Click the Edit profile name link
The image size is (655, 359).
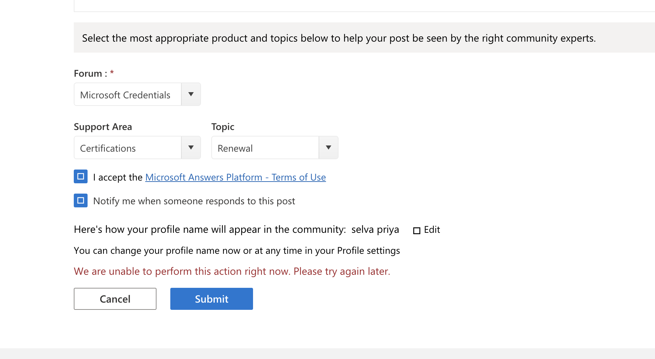432,229
